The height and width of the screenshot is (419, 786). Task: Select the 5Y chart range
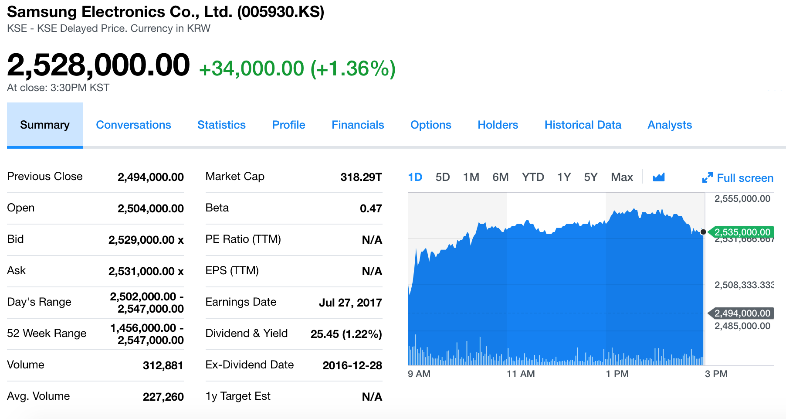(590, 177)
